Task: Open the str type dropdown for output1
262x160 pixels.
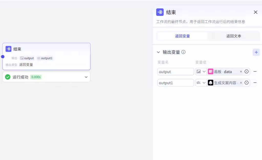Action: pyautogui.click(x=201, y=83)
